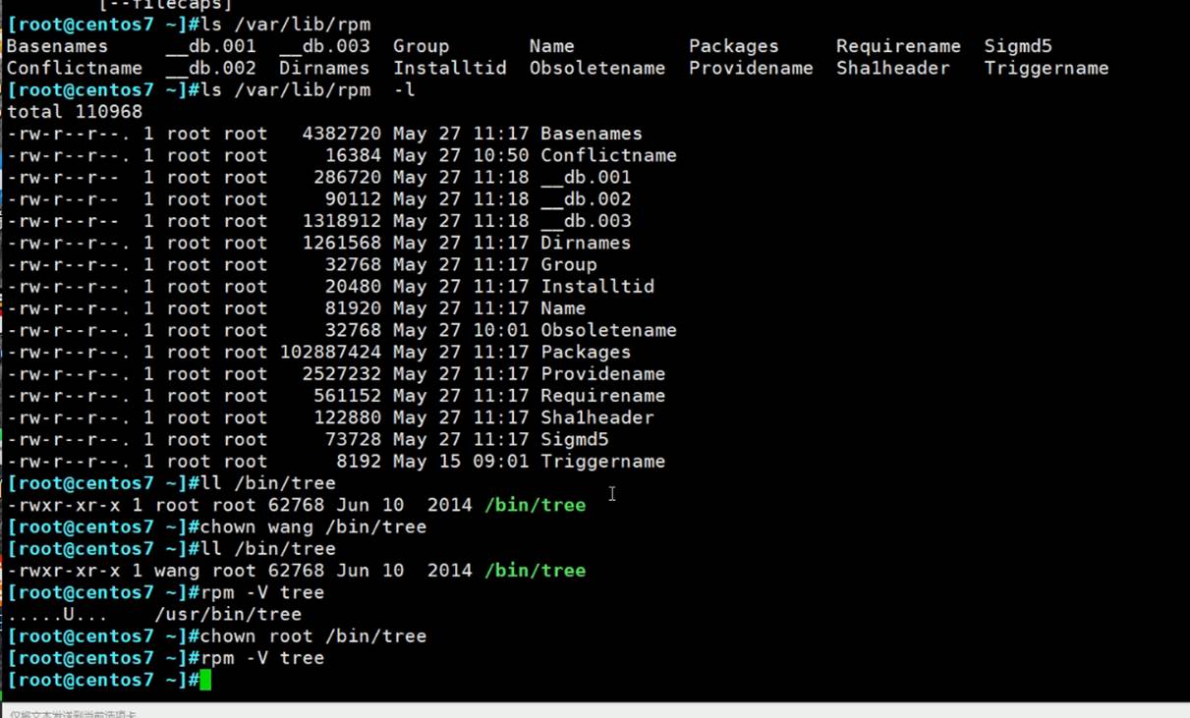This screenshot has height=718, width=1190.
Task: Click the Basenames entry in the long listing
Action: (591, 134)
